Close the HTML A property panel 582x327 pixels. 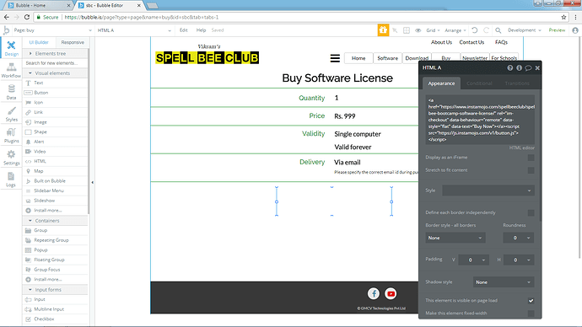pos(537,68)
